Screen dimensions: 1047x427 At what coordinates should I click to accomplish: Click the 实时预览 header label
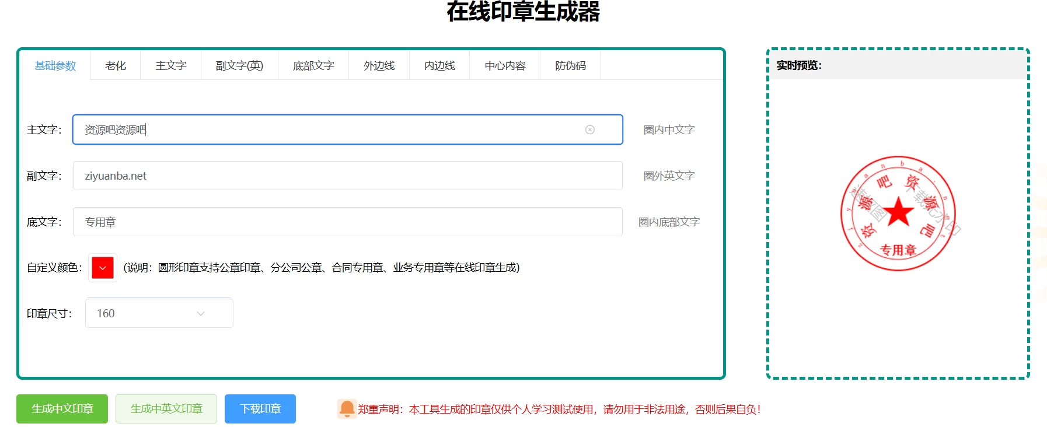(x=799, y=65)
